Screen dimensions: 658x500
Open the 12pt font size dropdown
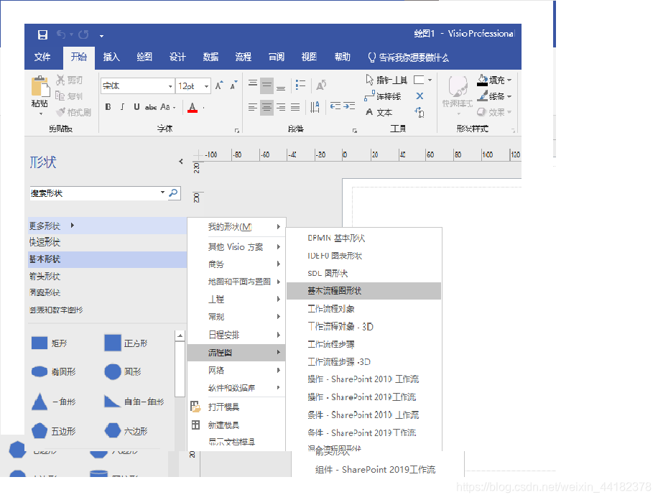[x=206, y=86]
